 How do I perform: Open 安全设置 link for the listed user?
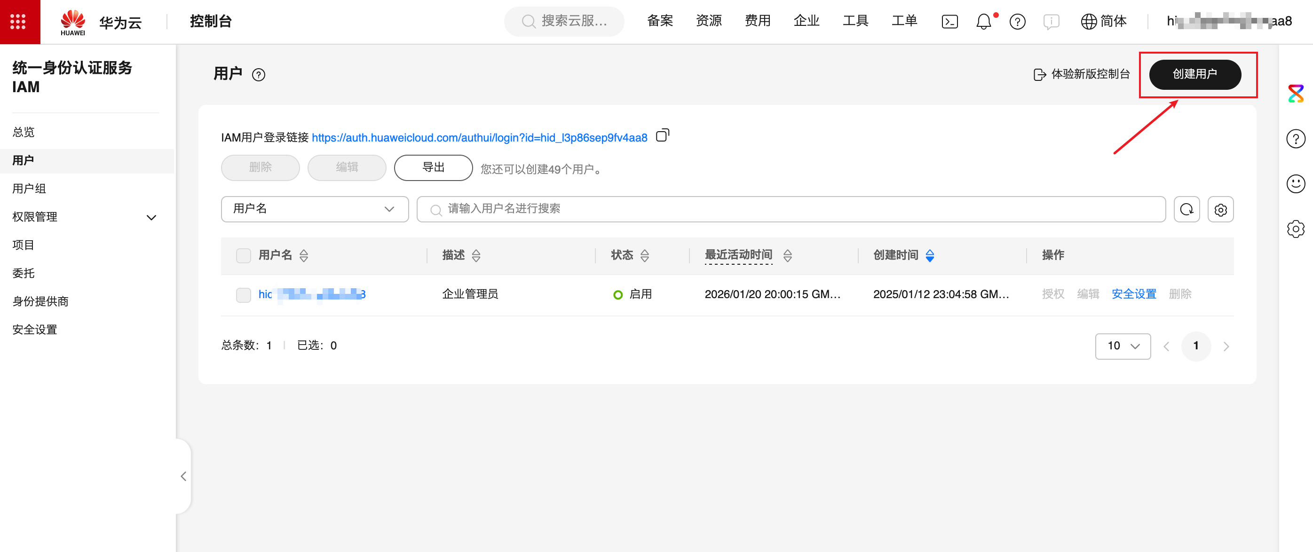[x=1133, y=294]
